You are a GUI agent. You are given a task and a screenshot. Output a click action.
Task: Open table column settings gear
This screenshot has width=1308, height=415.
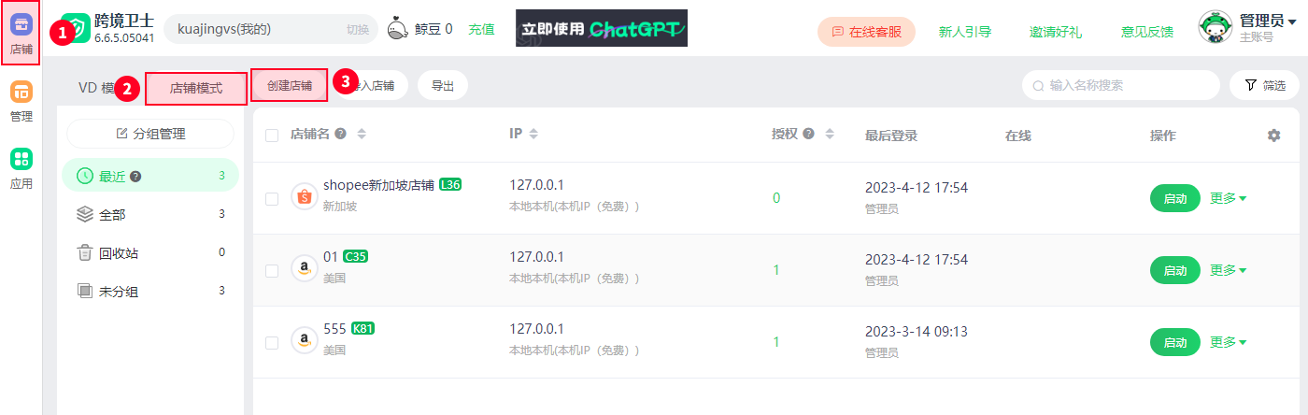[1273, 136]
